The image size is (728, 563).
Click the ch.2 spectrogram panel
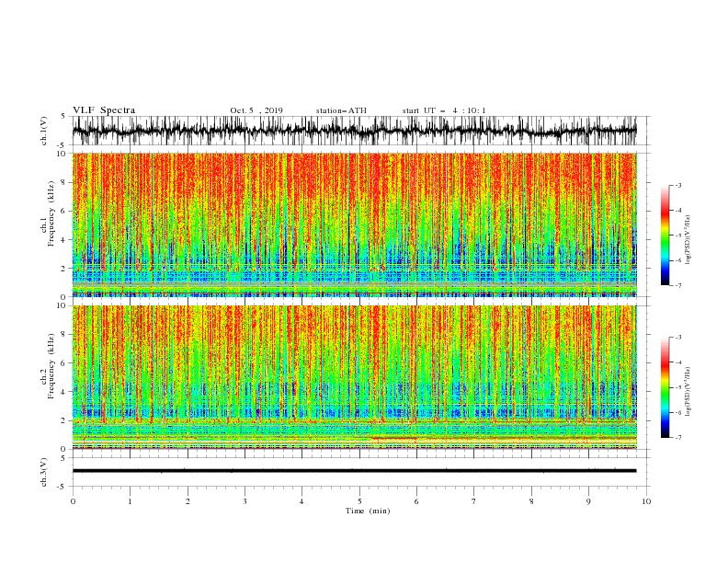(354, 377)
